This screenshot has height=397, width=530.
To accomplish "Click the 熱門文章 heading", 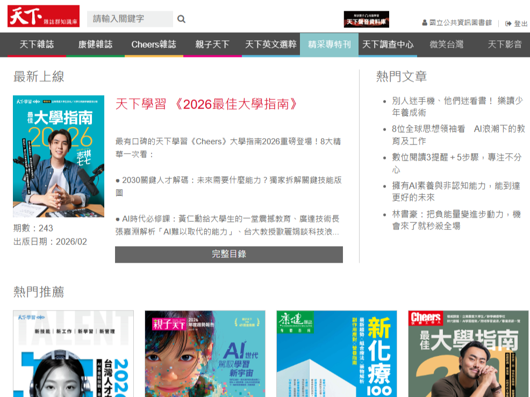I will (x=402, y=77).
